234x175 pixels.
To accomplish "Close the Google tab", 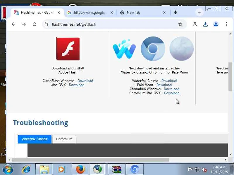I will [x=112, y=13].
